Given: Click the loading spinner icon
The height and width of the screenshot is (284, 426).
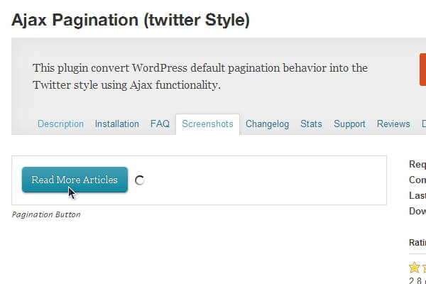Looking at the screenshot, I should (140, 180).
